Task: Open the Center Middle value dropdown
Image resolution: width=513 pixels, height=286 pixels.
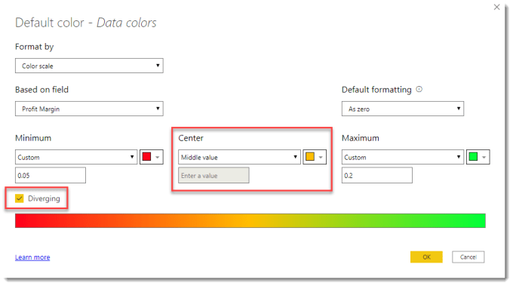Action: tap(239, 157)
